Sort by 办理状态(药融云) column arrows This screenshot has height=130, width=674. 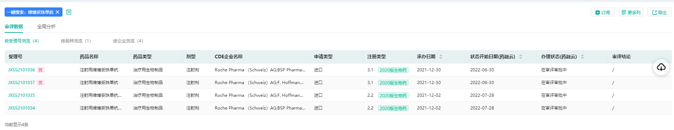tap(582, 57)
